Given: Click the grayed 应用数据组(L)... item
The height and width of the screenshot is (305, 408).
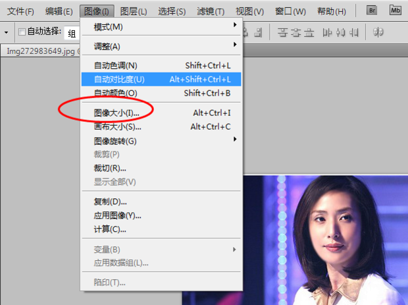Looking at the screenshot, I should click(161, 263).
